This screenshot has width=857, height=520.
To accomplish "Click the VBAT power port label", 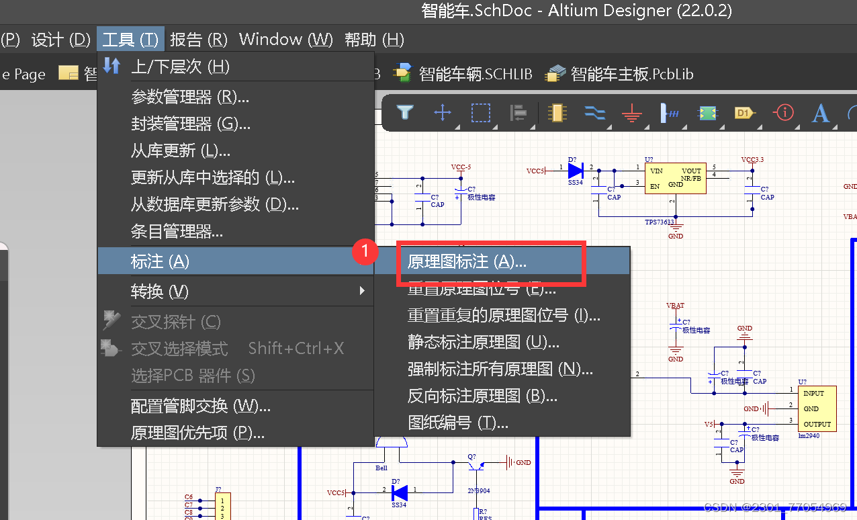I will coord(675,306).
